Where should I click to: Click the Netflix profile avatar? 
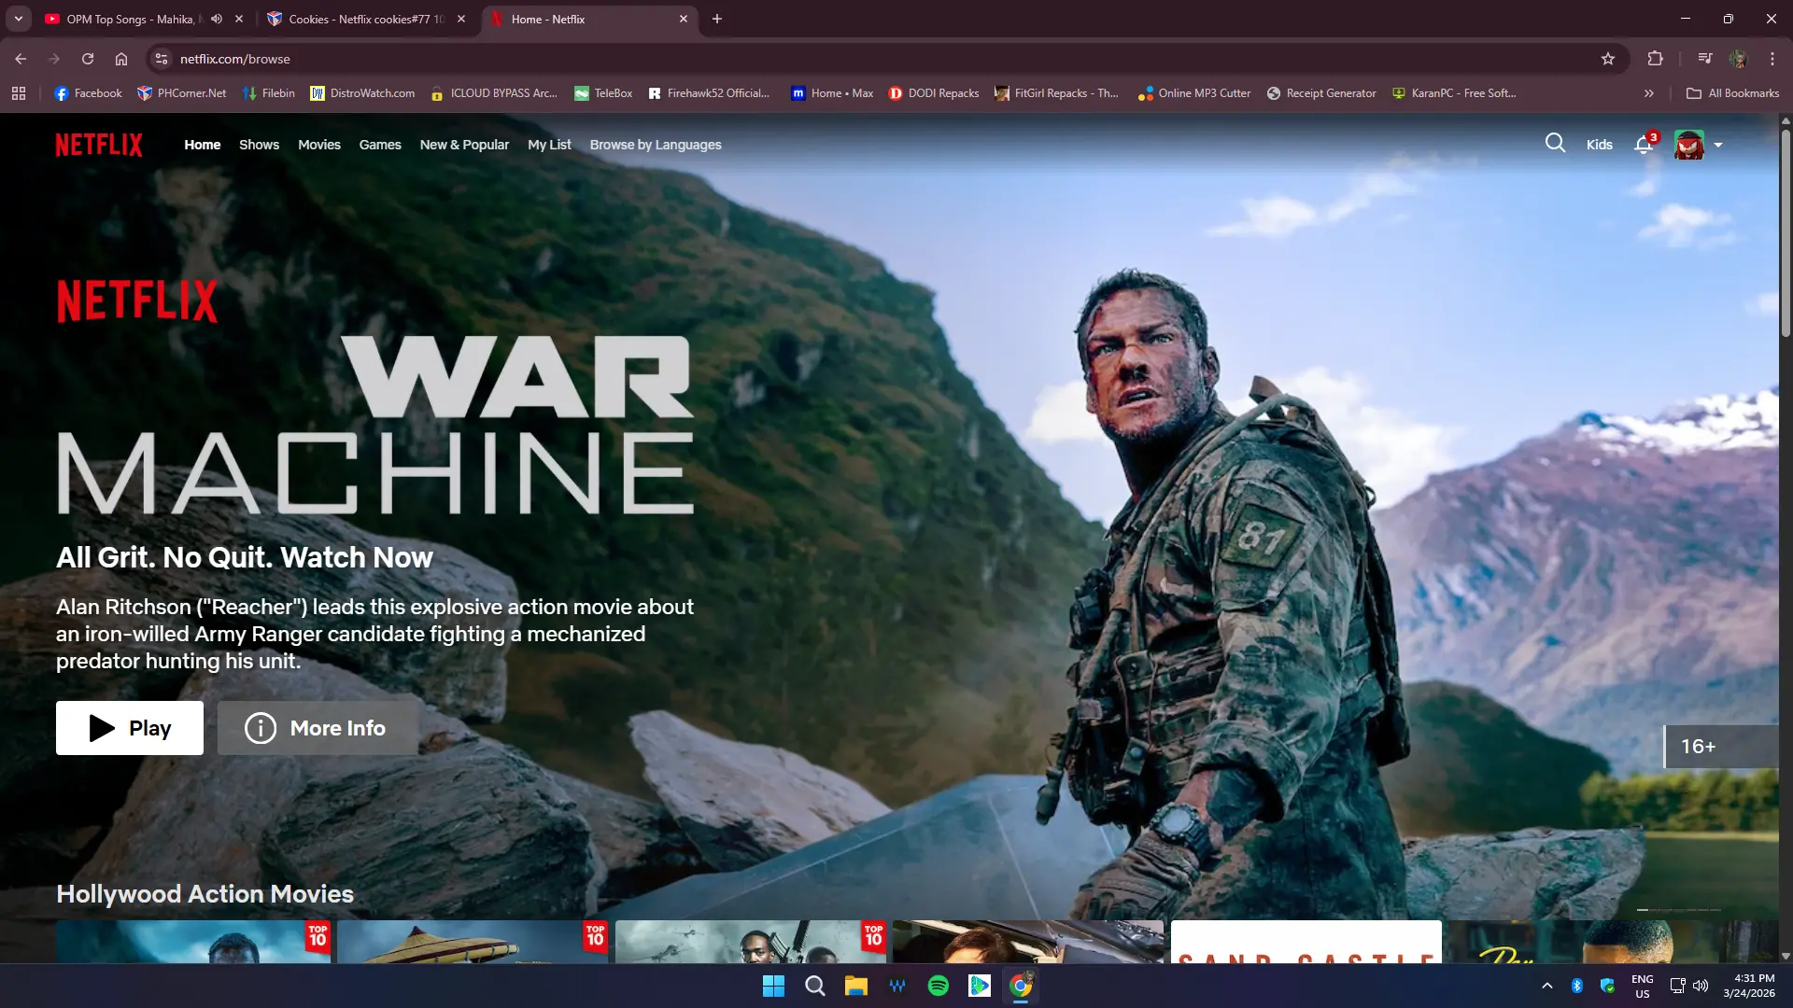(x=1688, y=145)
